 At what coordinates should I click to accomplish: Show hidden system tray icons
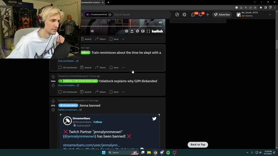point(247,153)
